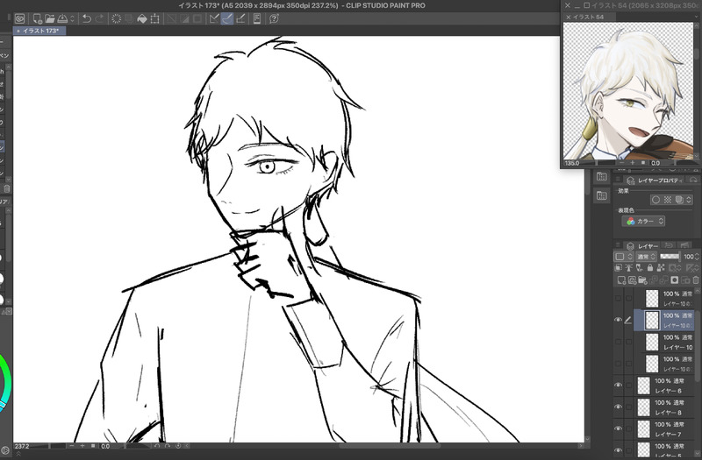
Task: Click the canvas horizontal scrollbar
Action: pyautogui.click(x=390, y=446)
